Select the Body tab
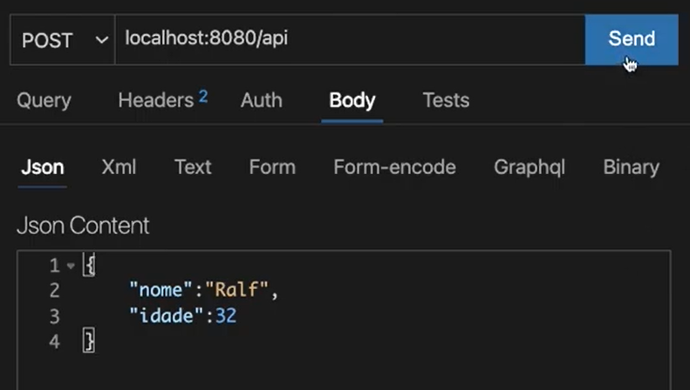Image resolution: width=690 pixels, height=390 pixels. 352,100
